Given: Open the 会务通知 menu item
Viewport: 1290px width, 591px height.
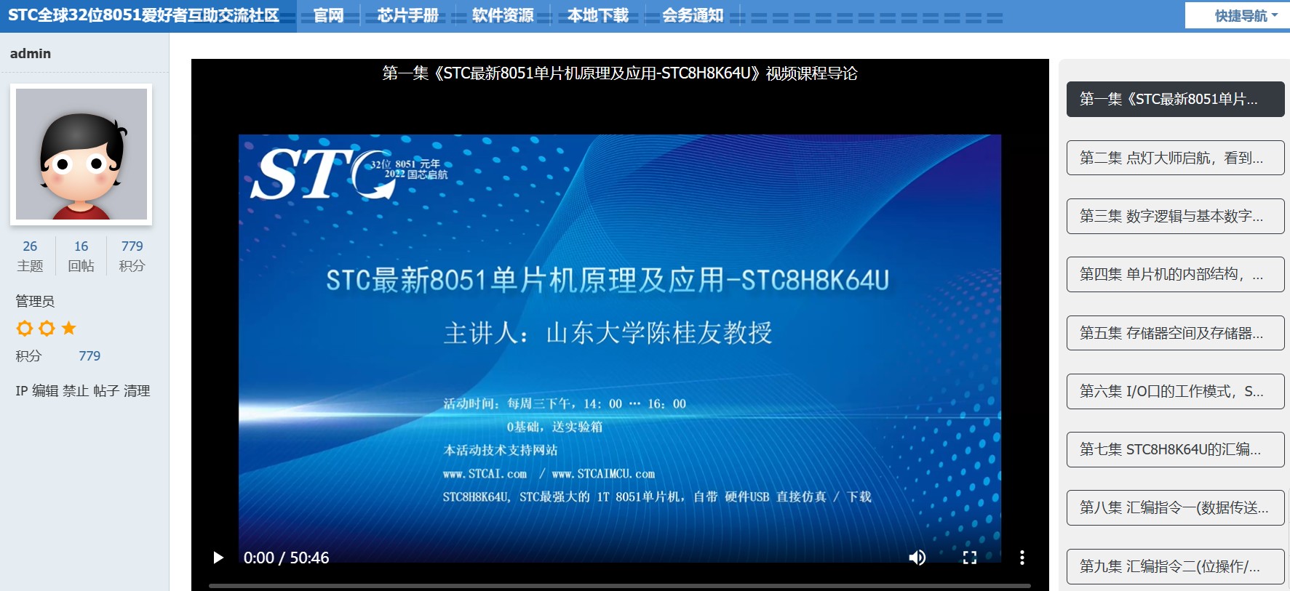Looking at the screenshot, I should tap(693, 15).
